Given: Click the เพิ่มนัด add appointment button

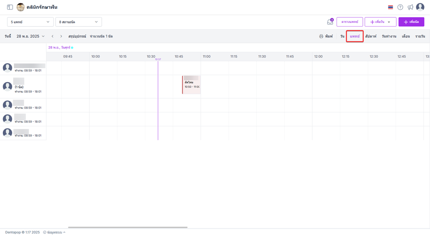Looking at the screenshot, I should pos(411,22).
